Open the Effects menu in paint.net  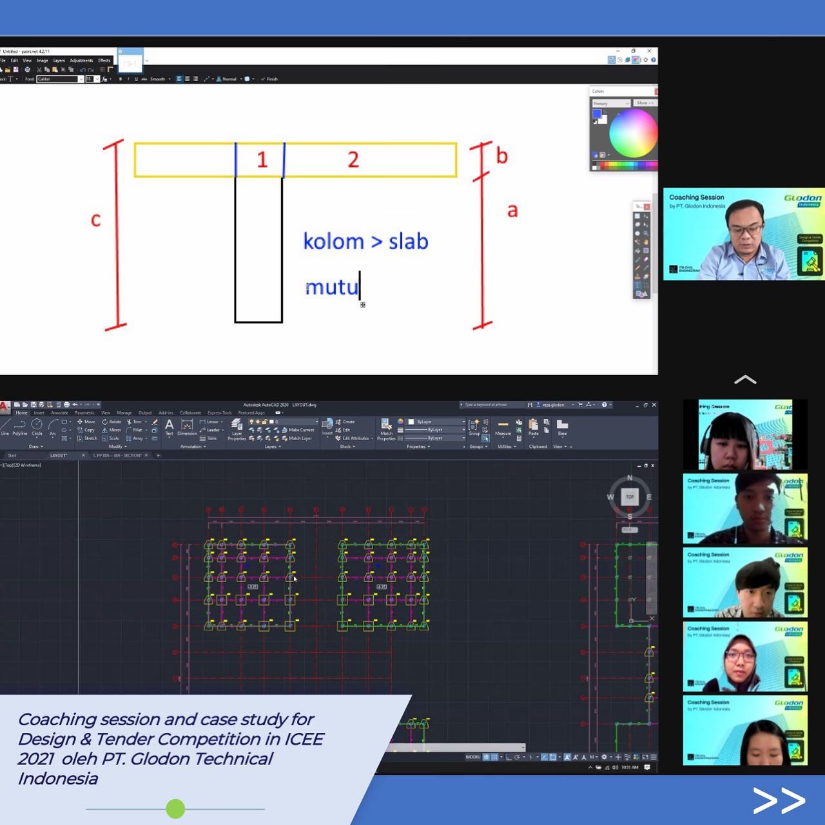pos(104,61)
